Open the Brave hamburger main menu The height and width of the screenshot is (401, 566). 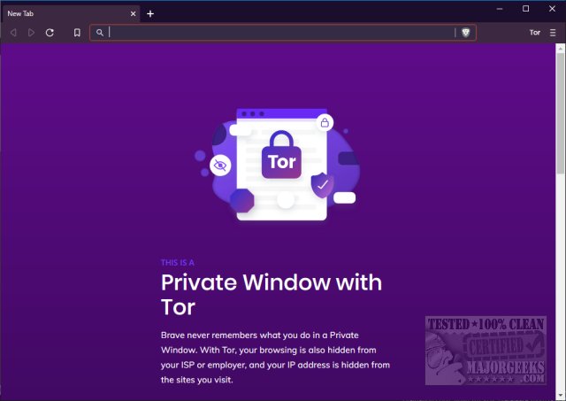(553, 33)
